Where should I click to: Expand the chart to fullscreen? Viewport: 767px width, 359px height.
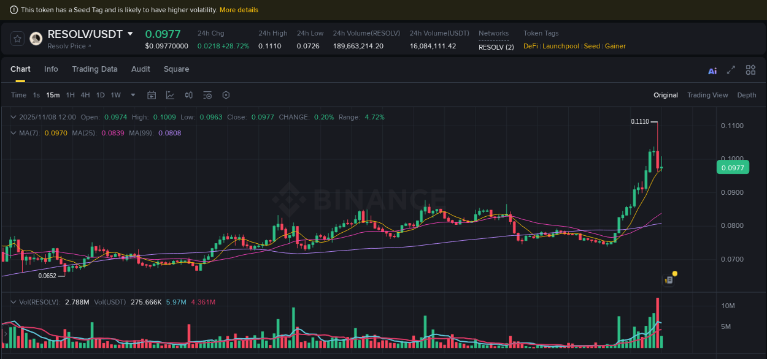[x=730, y=70]
